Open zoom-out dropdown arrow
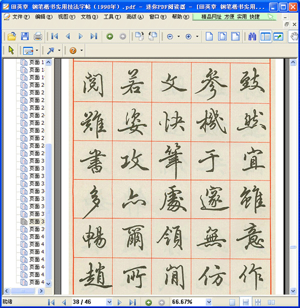This screenshot has width=300, height=308. pyautogui.click(x=178, y=36)
